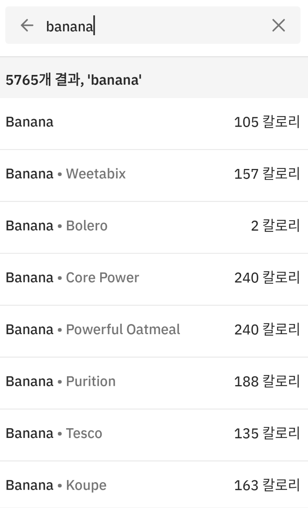Clear the search with the X icon
Viewport: 308px width, 508px height.
point(278,25)
